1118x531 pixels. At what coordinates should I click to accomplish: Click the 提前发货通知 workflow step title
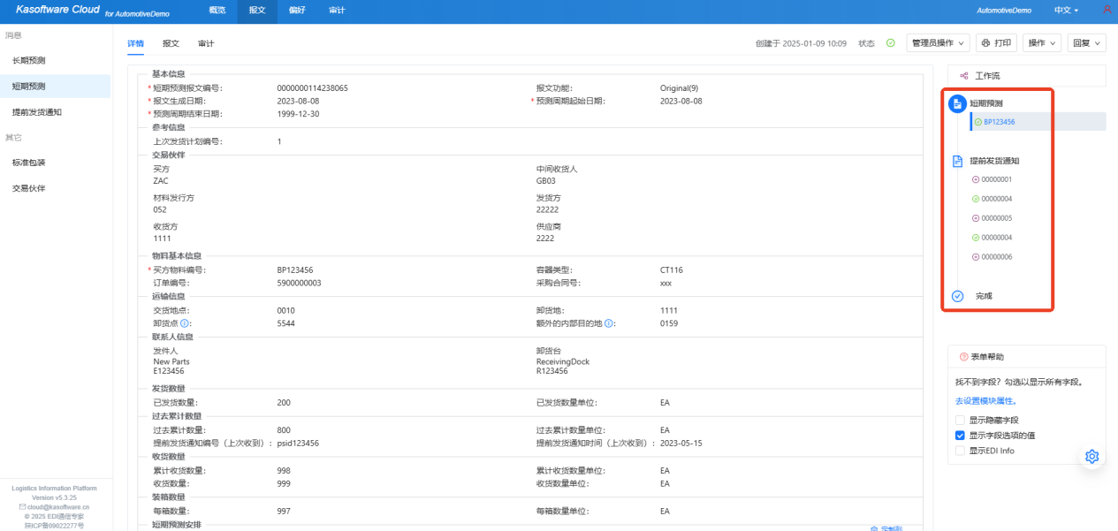click(x=994, y=162)
